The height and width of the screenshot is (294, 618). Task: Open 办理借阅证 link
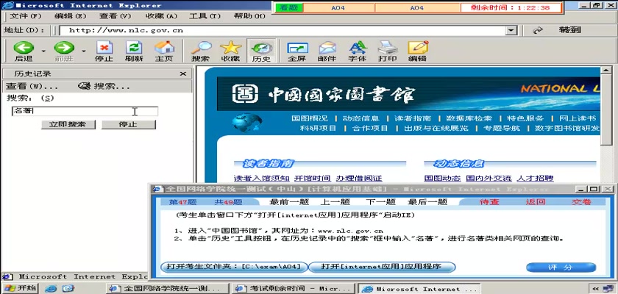click(x=359, y=179)
